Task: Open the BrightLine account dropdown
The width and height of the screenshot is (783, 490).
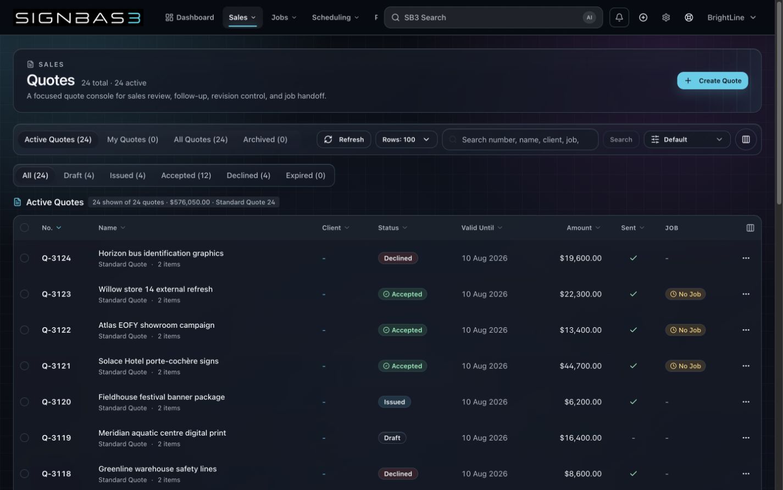Action: pos(731,18)
